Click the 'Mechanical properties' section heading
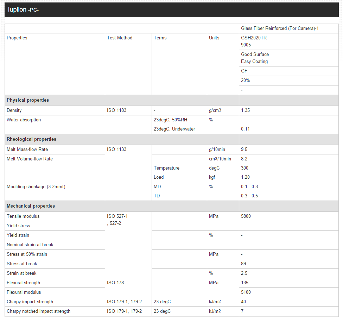Screen dimensions: 343x317 click(x=31, y=206)
